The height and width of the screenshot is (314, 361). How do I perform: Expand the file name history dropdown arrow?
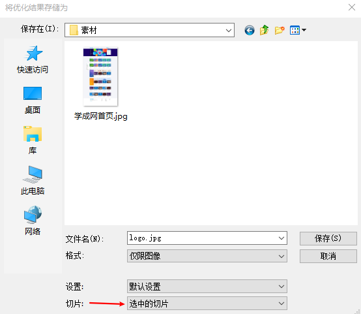tap(282, 238)
